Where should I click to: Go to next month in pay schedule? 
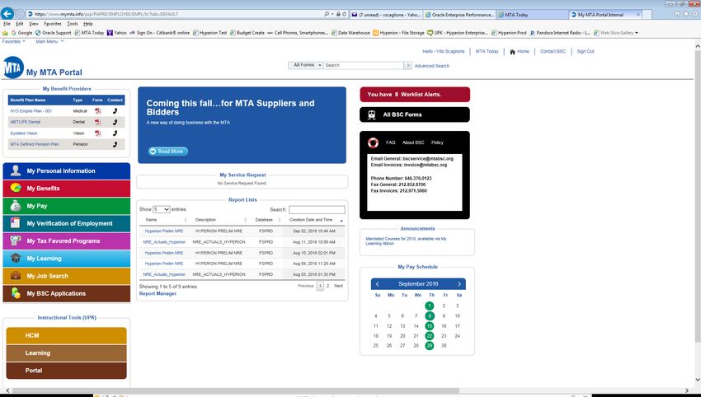coord(459,284)
